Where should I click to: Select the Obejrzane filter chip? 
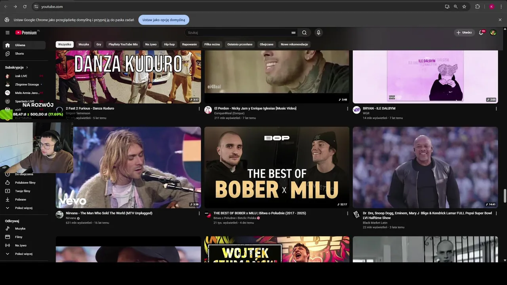point(267,44)
